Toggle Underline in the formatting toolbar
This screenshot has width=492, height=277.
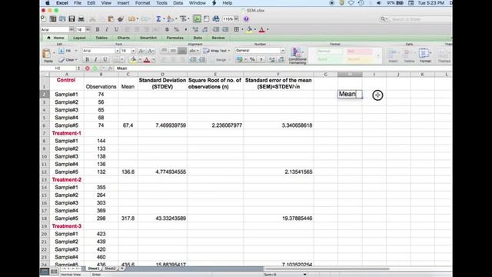tap(116, 29)
